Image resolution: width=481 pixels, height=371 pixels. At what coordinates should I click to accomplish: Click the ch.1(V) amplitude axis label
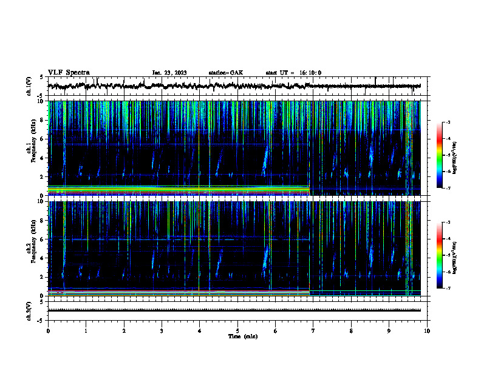pos(29,86)
